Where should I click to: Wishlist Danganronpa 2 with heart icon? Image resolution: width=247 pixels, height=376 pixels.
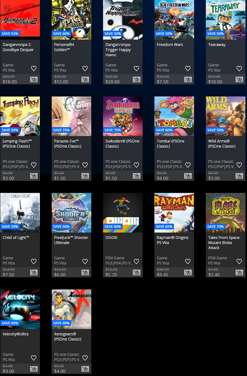[x=34, y=69]
